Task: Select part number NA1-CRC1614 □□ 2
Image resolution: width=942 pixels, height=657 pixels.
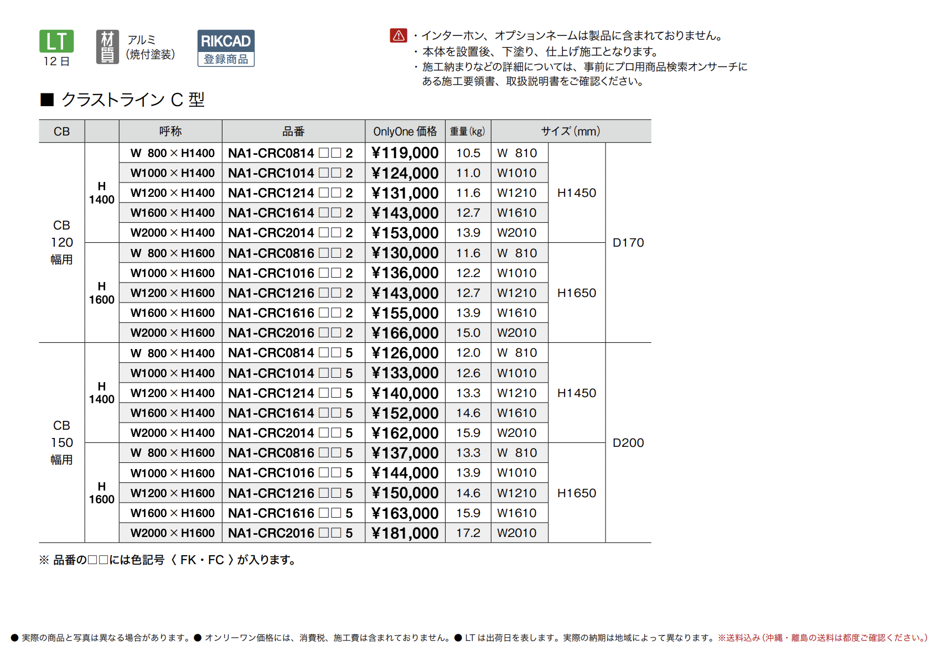Action: pos(291,213)
